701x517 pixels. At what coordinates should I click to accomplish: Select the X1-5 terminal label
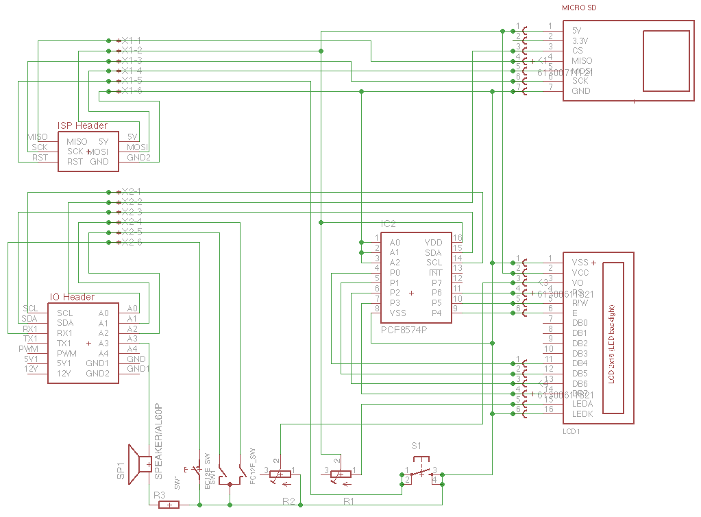[x=132, y=81]
